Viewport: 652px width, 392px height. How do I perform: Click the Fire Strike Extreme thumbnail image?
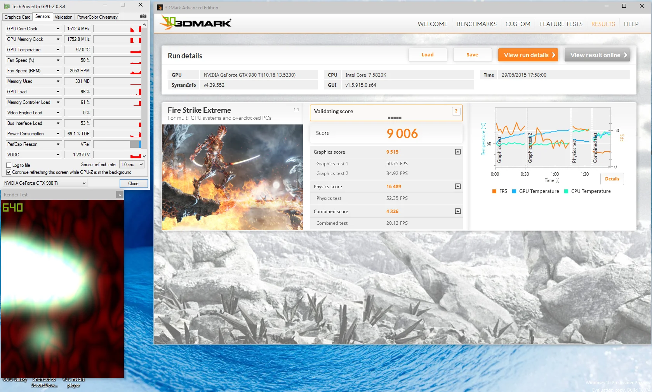click(x=232, y=177)
